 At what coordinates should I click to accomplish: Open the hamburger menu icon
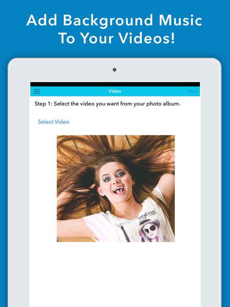(37, 92)
